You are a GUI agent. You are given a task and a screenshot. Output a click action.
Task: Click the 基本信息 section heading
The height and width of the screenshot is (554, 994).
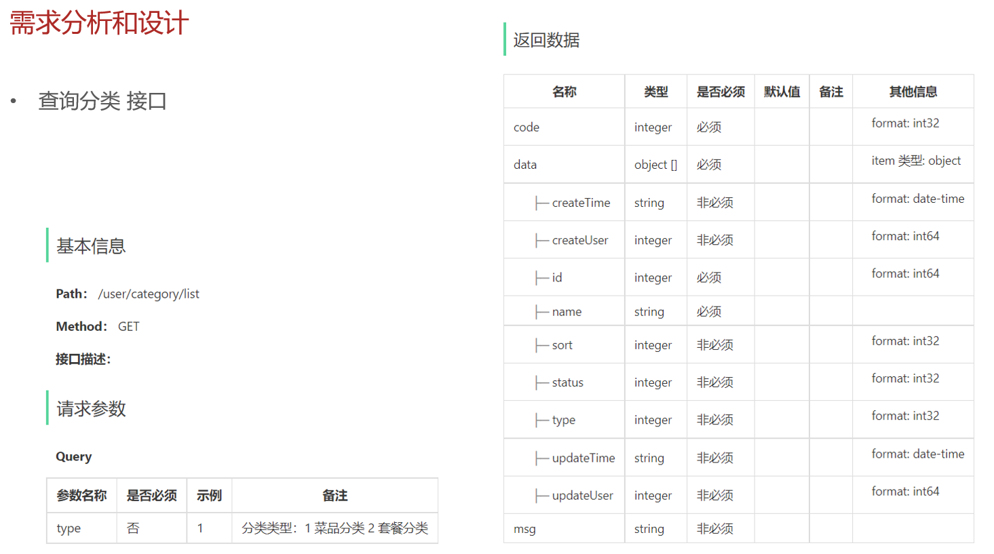tap(91, 246)
